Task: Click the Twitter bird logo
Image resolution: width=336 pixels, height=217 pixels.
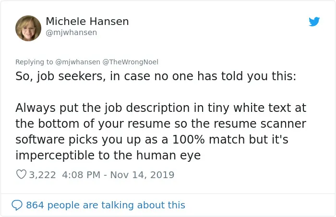Action: 314,22
